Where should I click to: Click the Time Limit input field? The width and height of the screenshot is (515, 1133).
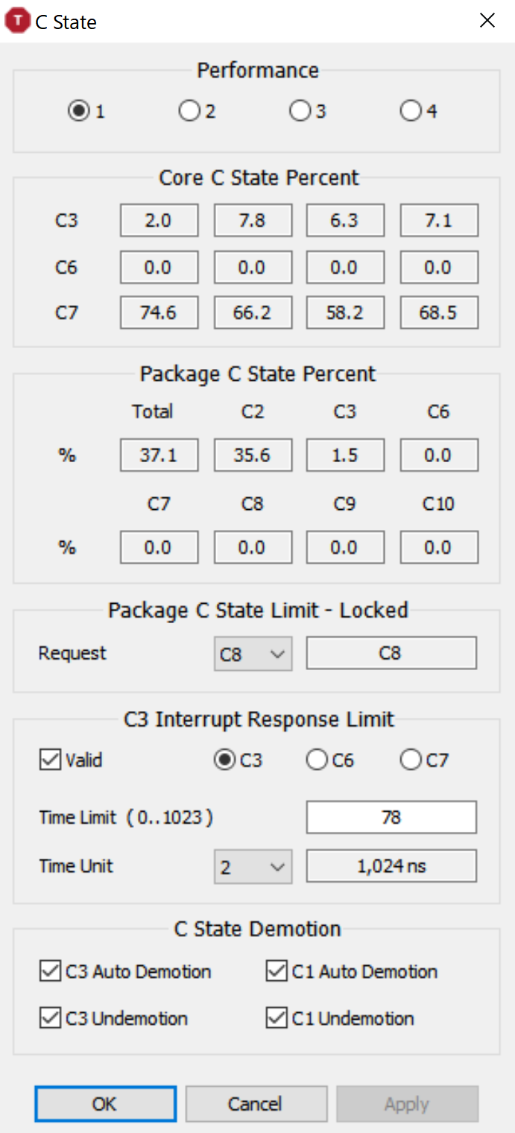click(x=391, y=818)
